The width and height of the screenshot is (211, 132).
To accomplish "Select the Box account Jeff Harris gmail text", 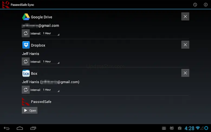I will (51, 82).
